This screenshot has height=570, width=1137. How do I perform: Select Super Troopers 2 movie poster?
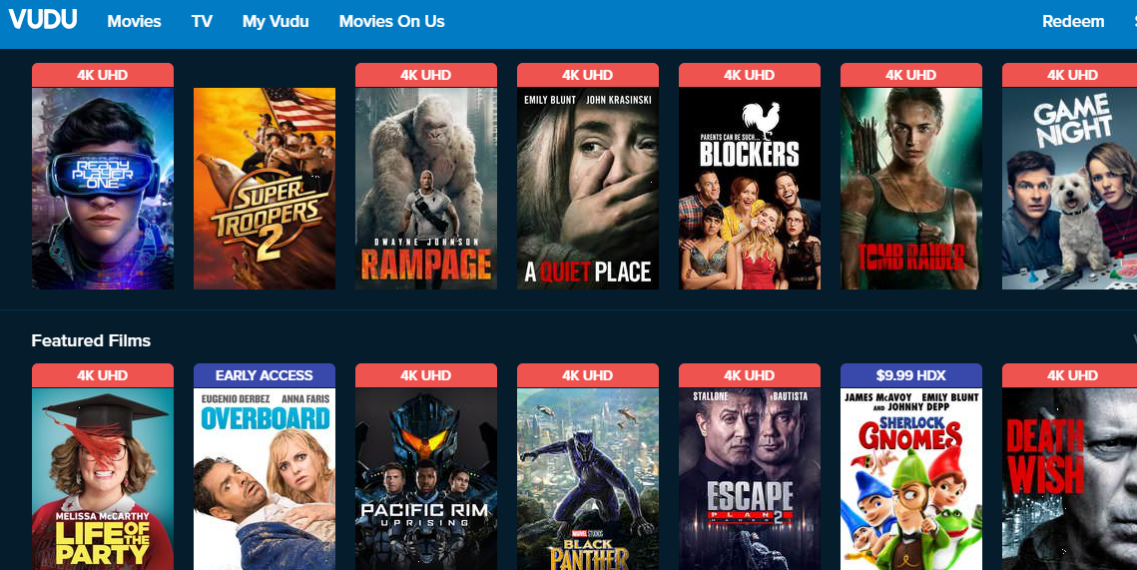265,189
